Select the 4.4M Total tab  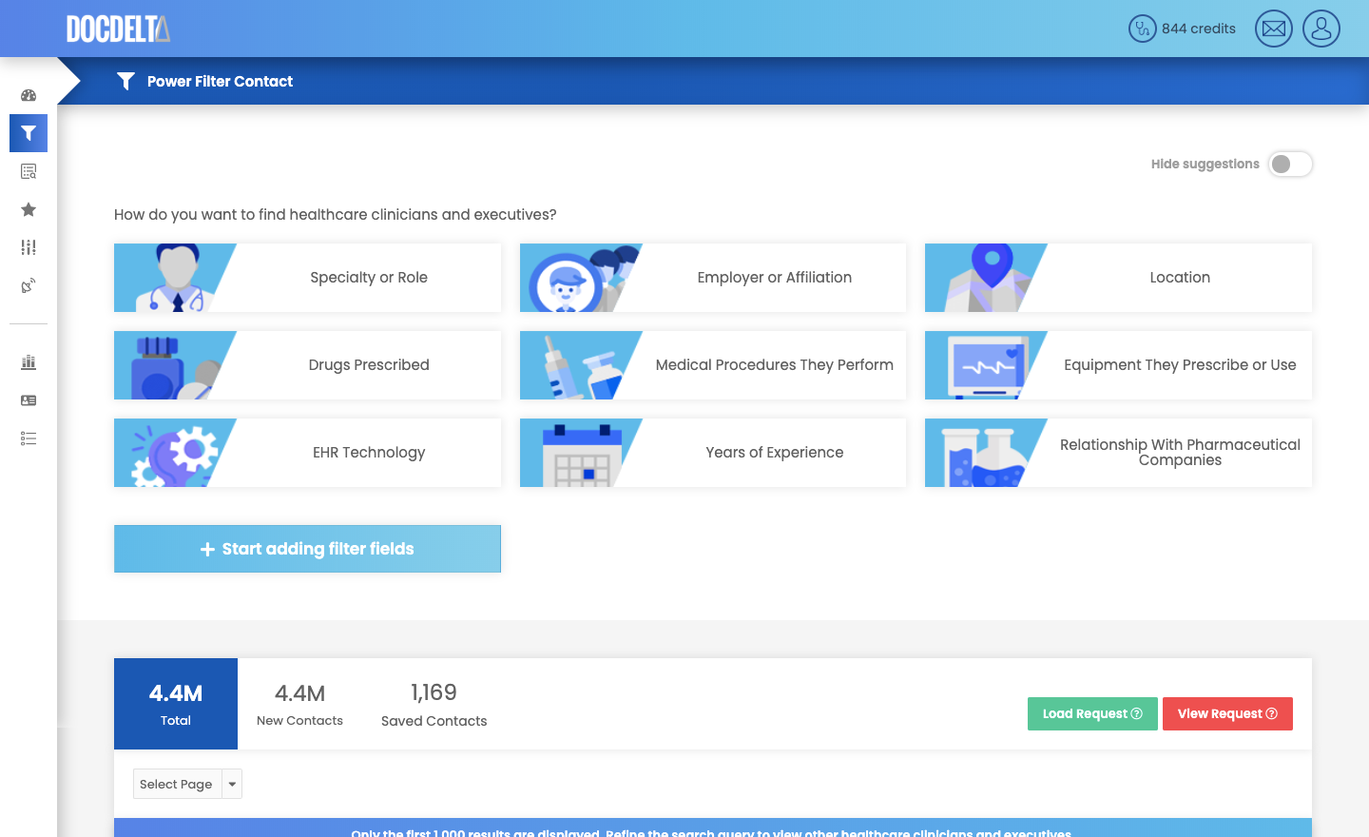[x=176, y=704]
